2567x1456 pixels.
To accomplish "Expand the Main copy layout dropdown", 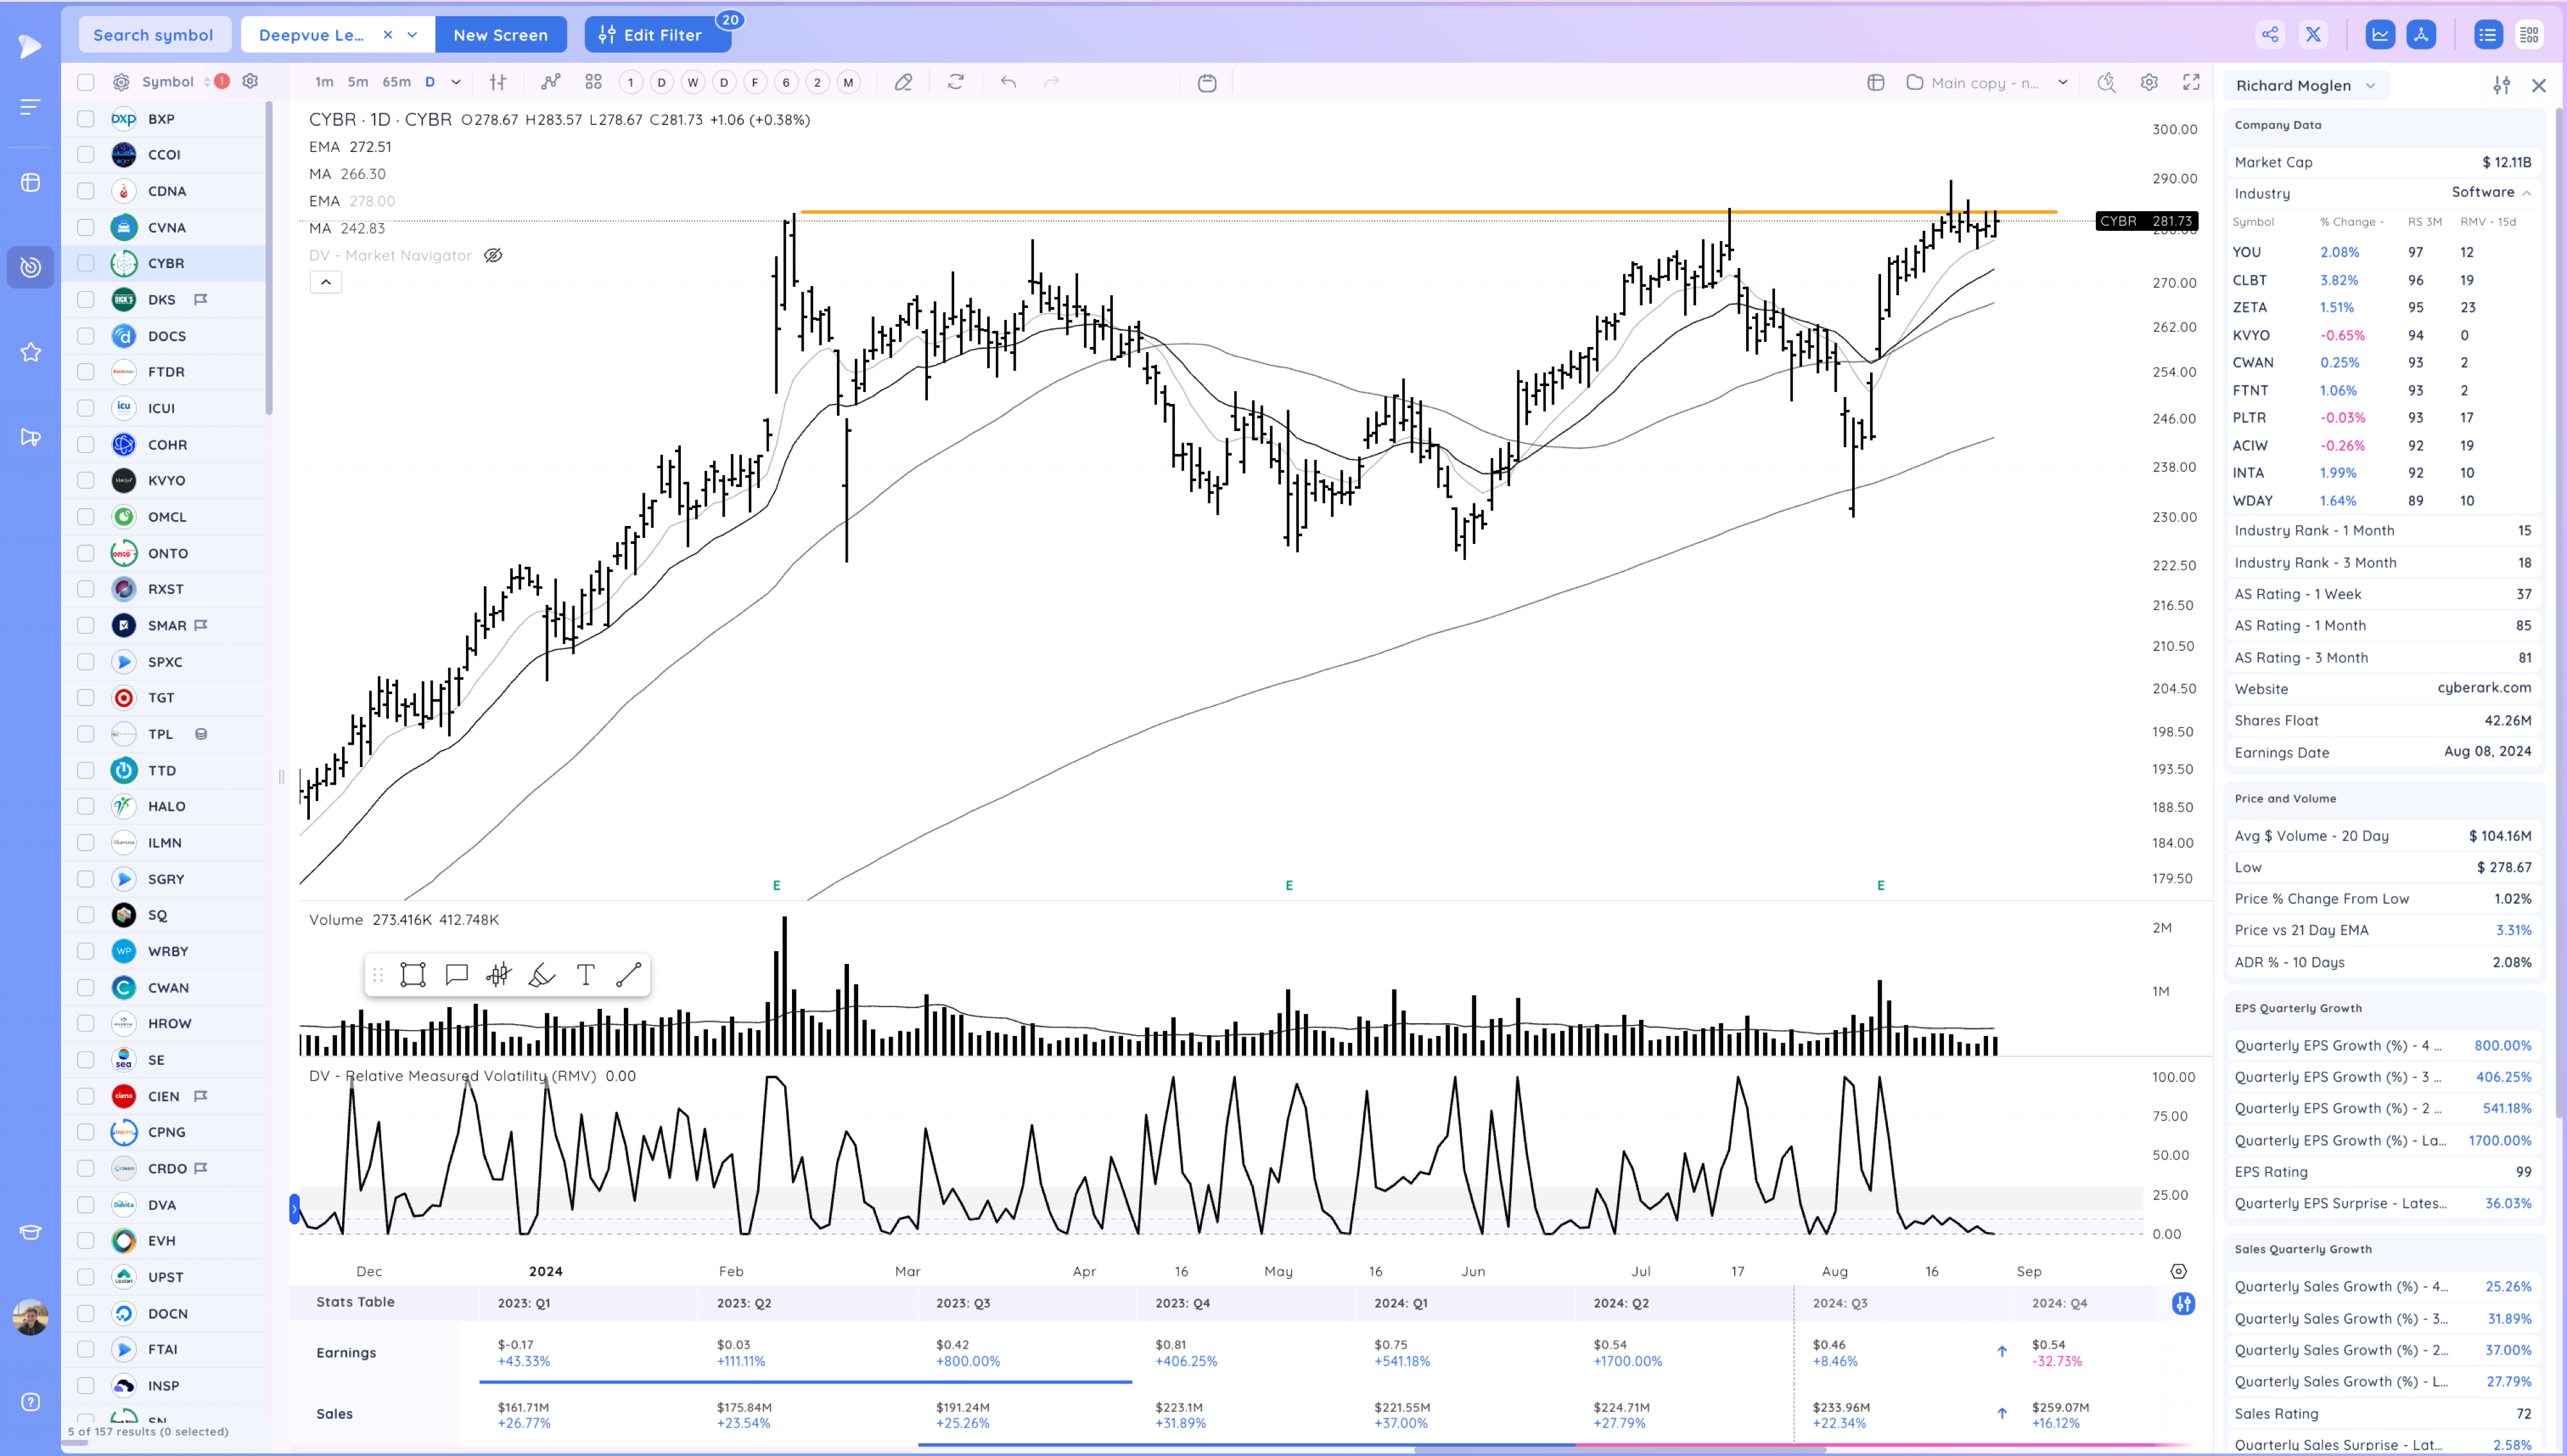I will (2062, 83).
